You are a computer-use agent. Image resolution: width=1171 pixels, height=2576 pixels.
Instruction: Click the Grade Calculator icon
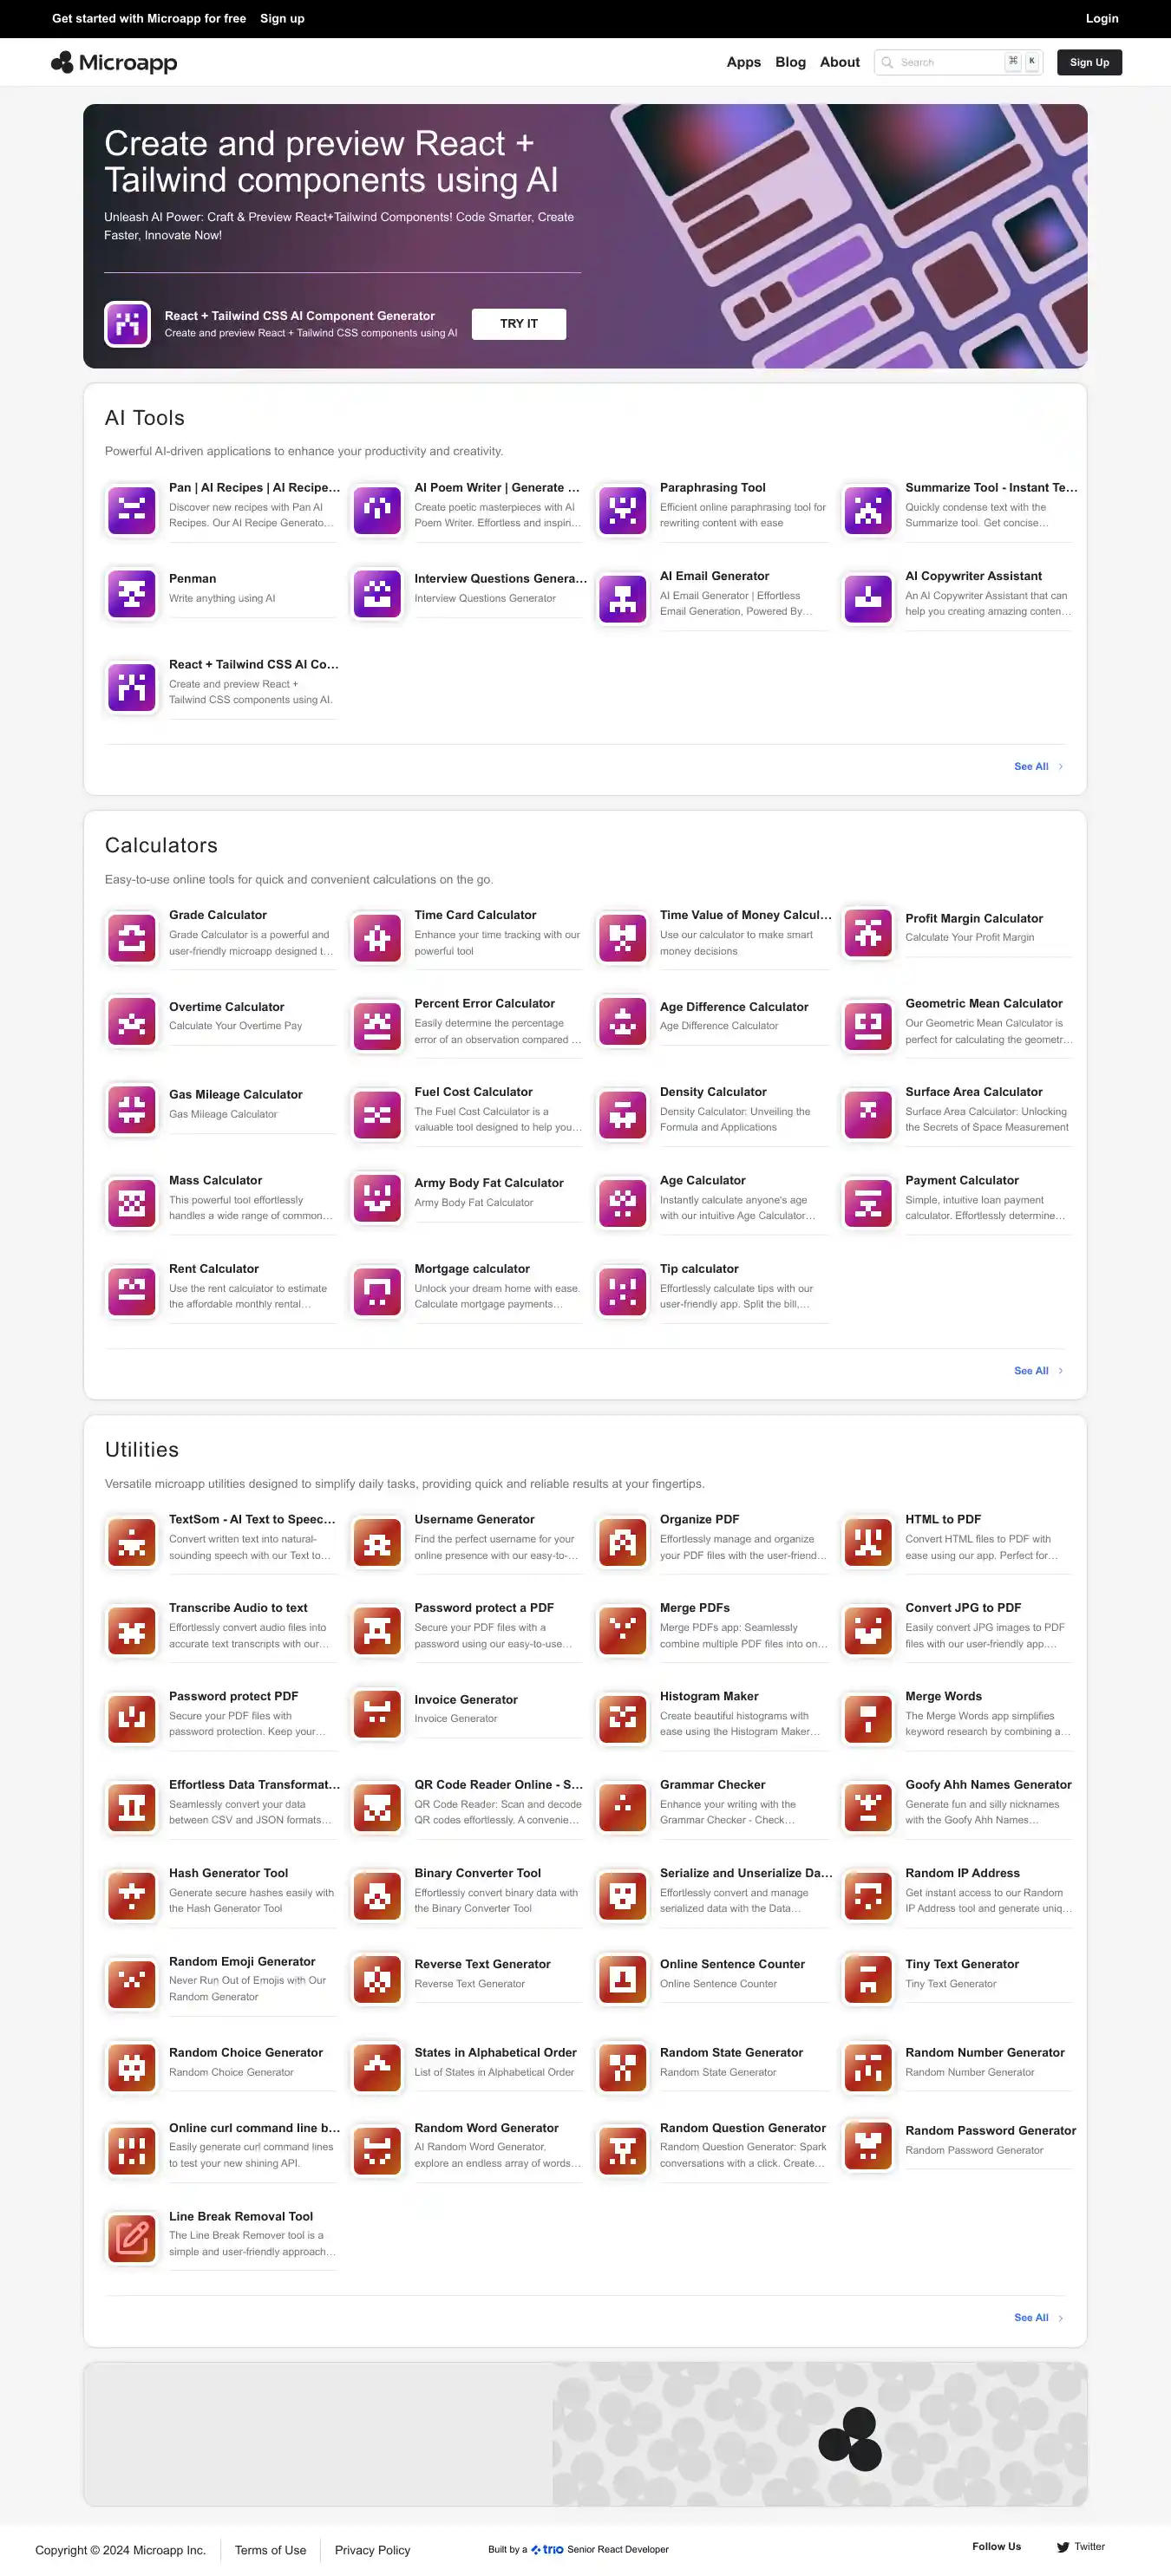click(x=131, y=937)
